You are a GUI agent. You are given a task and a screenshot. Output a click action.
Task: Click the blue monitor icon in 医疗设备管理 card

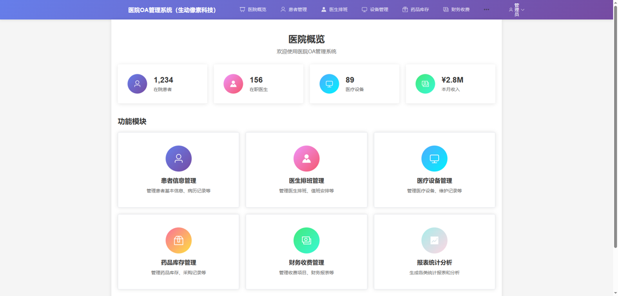click(x=434, y=159)
